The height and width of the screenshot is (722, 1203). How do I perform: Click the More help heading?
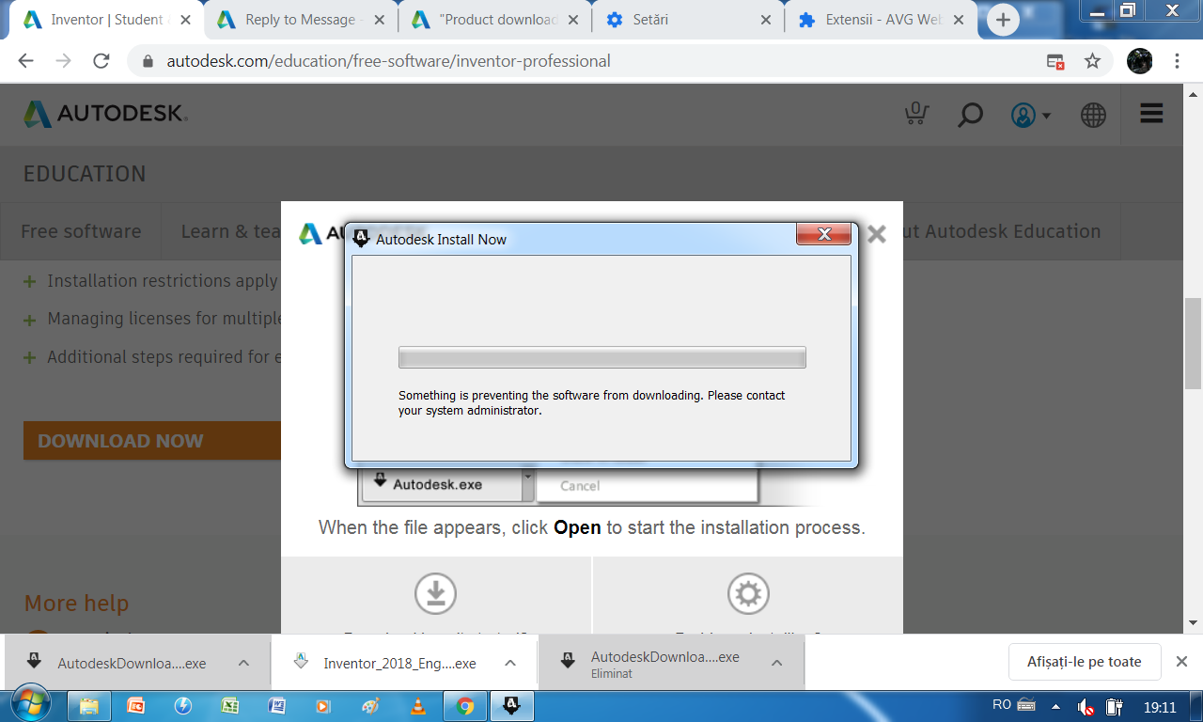76,604
